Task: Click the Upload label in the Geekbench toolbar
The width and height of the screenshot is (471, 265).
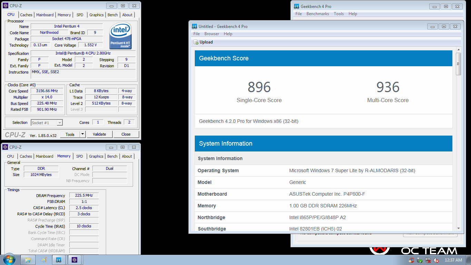Action: tap(206, 42)
